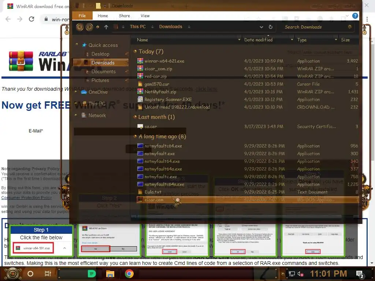Open File Explorer help icon
The image size is (375, 281).
point(355,16)
